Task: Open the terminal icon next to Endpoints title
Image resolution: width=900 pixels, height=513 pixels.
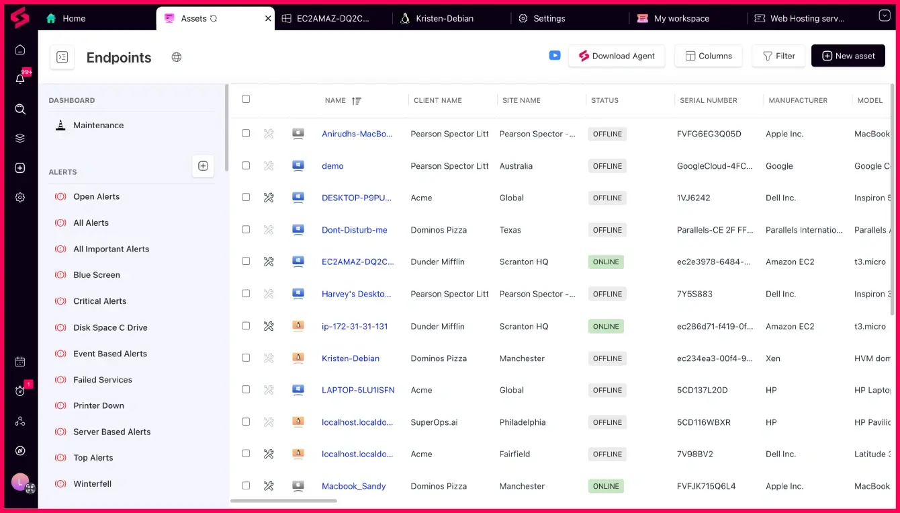Action: (62, 57)
